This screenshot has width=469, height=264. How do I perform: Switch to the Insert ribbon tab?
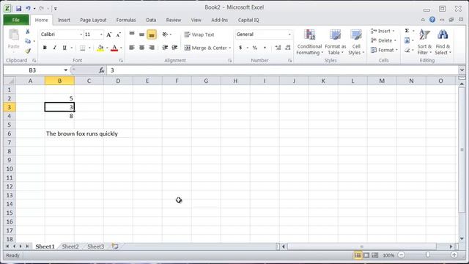coord(64,20)
